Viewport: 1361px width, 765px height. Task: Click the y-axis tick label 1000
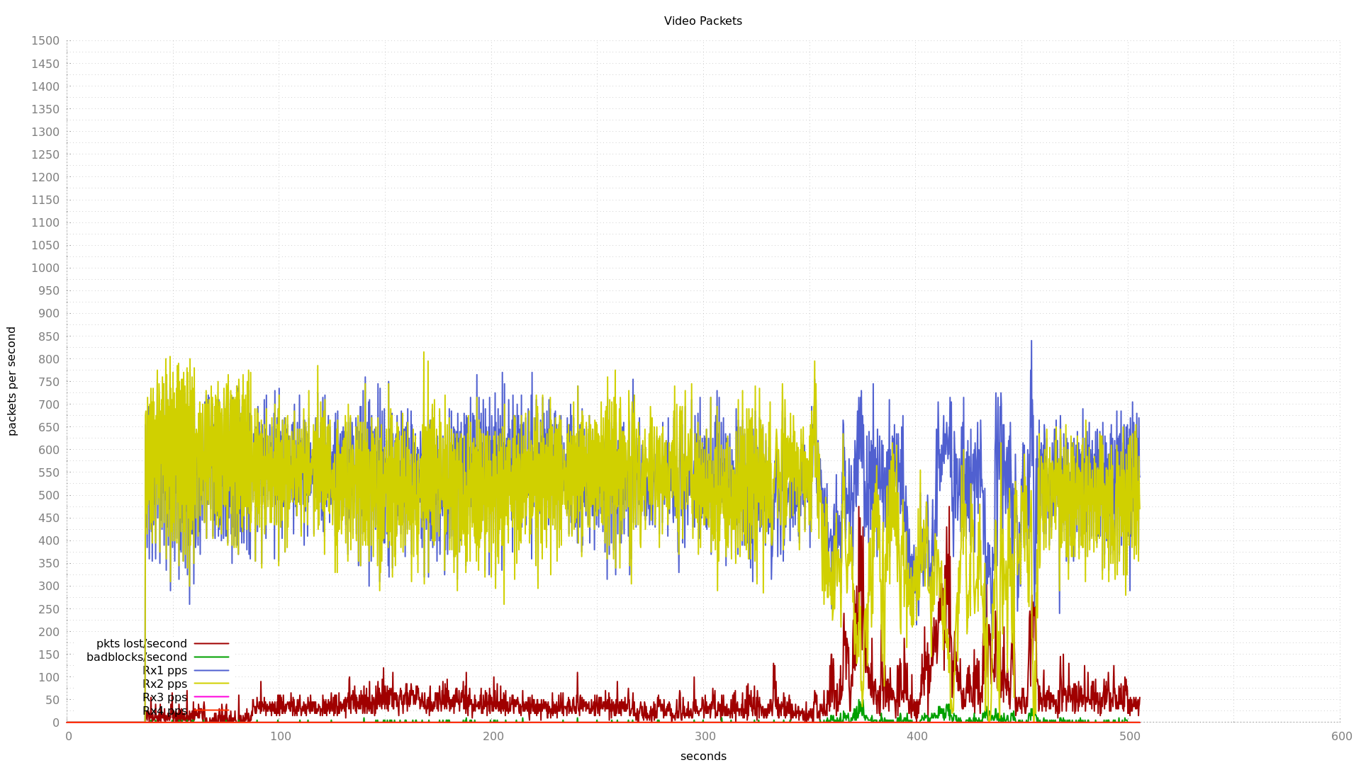45,268
